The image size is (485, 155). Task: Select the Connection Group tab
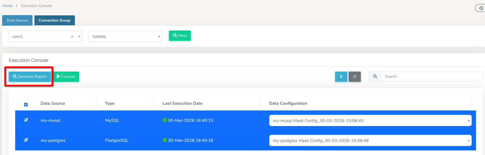54,21
